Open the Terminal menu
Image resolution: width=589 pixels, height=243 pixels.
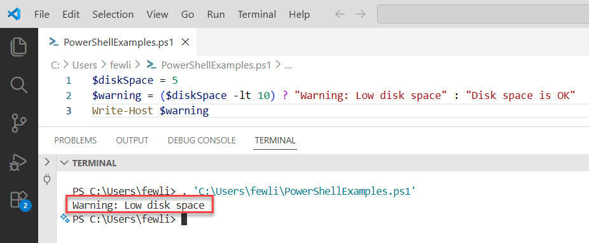257,14
